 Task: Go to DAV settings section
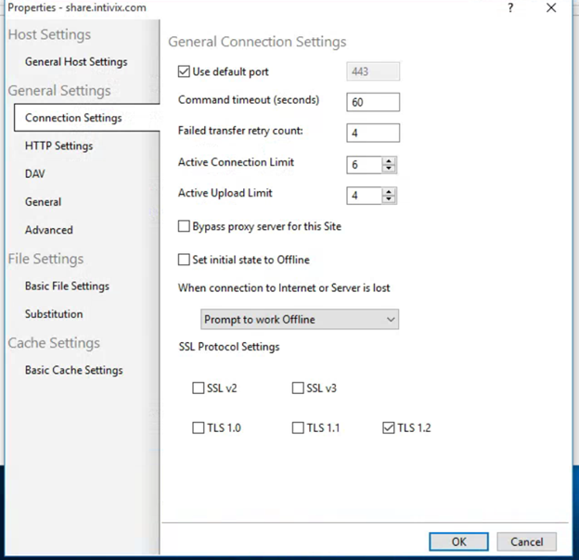35,174
